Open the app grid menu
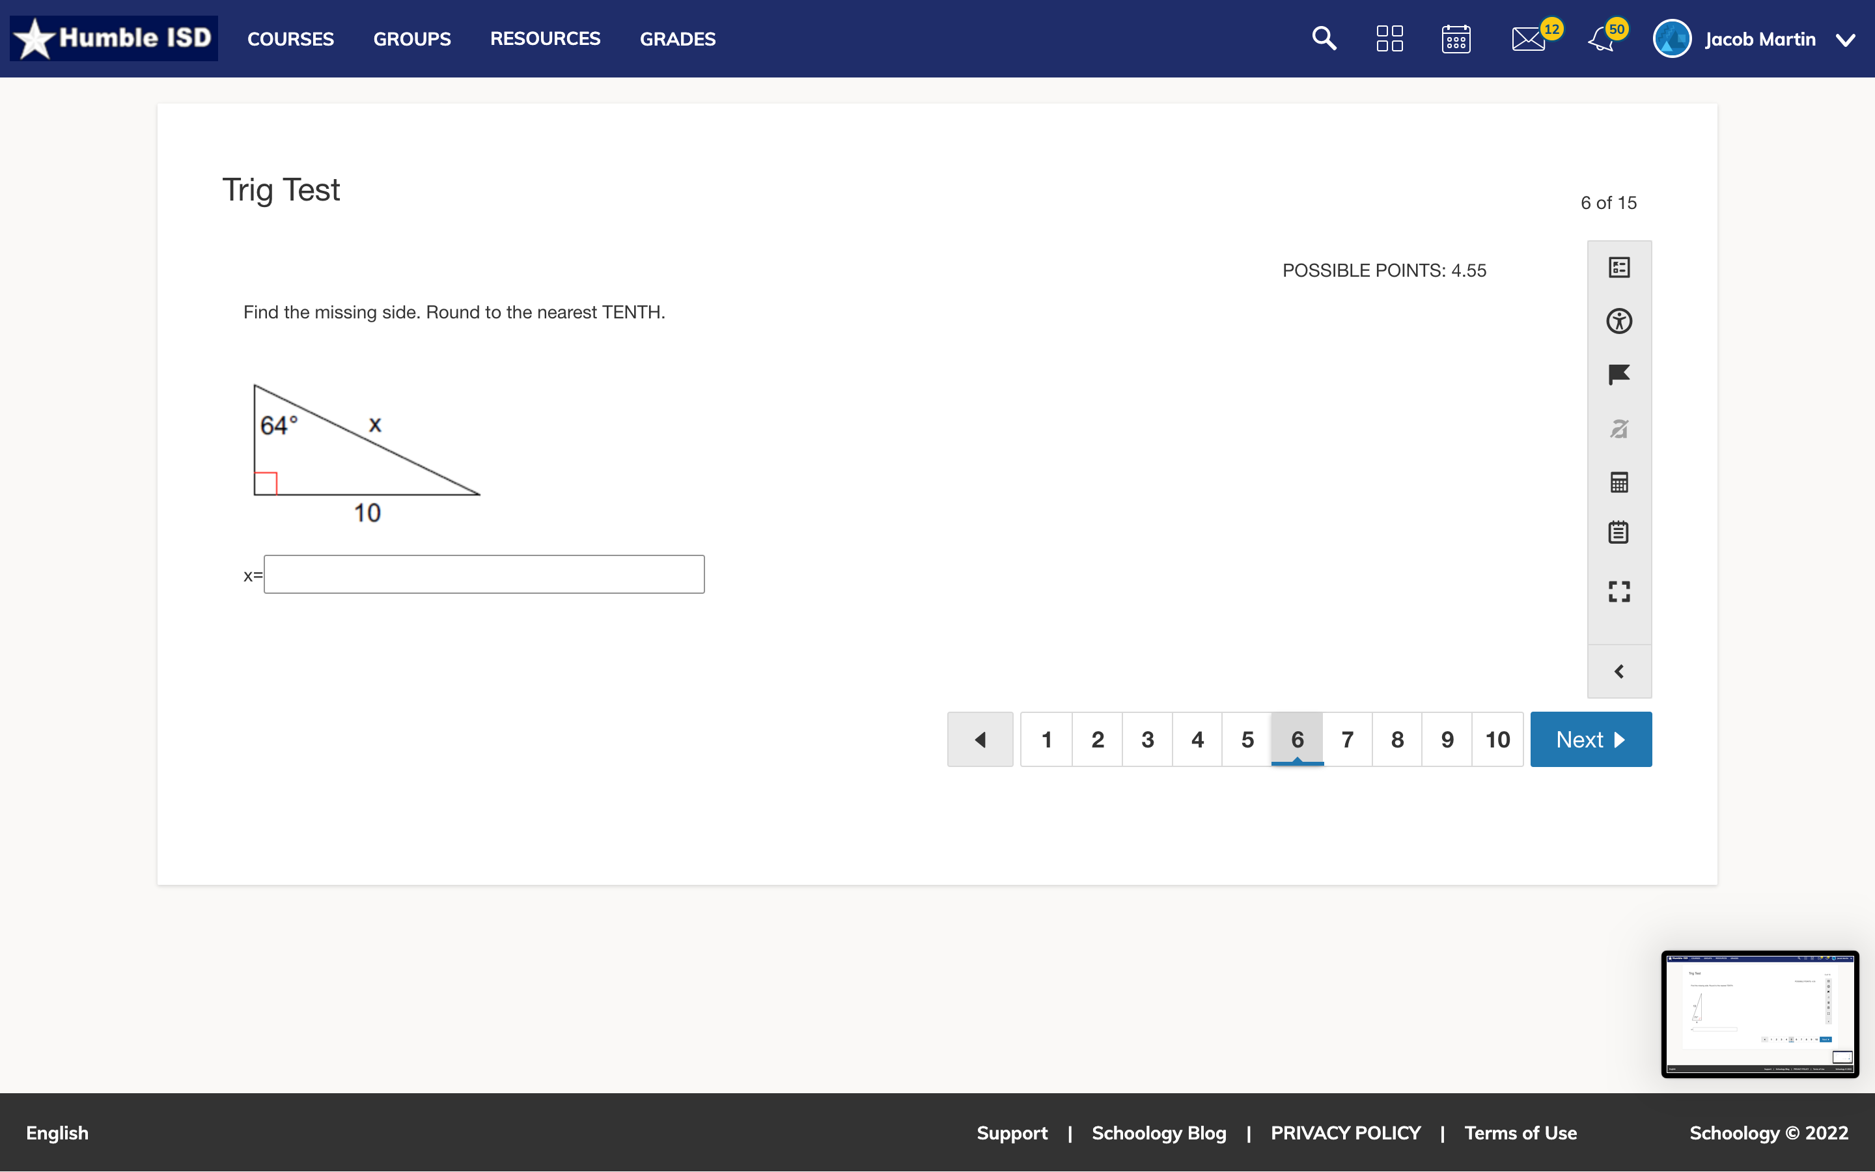This screenshot has width=1875, height=1172. [1390, 38]
